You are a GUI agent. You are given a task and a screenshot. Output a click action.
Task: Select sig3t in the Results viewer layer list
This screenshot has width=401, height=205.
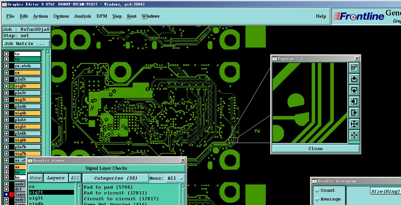pos(51,198)
